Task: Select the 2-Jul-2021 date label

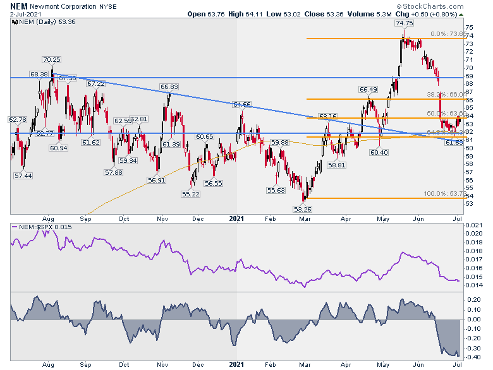Action: tap(25, 14)
